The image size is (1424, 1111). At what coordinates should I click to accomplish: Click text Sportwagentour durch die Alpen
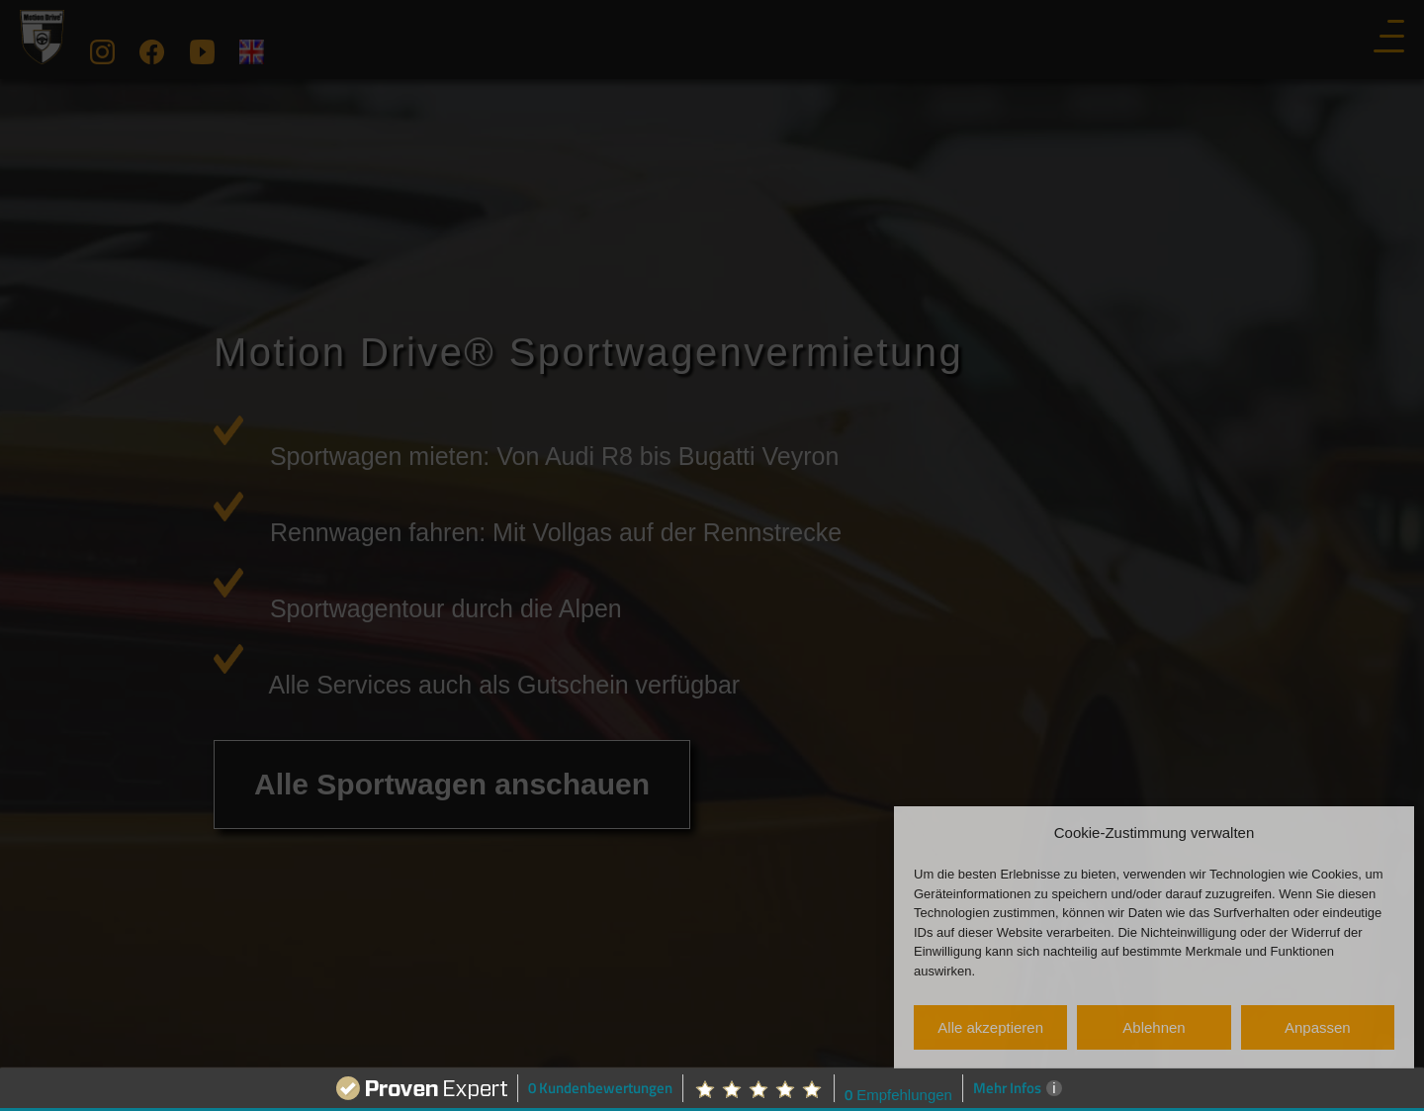(446, 608)
